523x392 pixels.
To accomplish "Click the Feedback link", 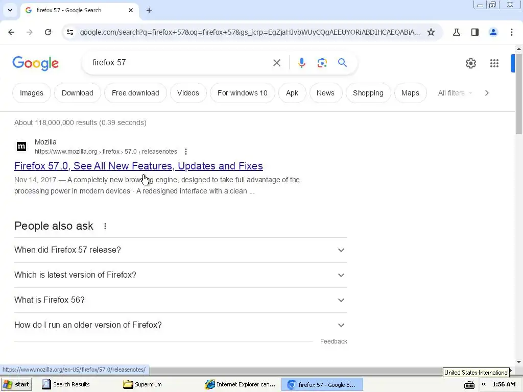I will [x=334, y=341].
